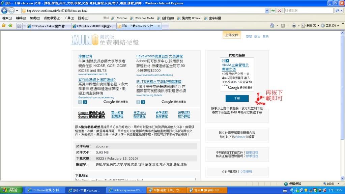This screenshot has height=194, width=345.
Task: Click the blue 下載 download button
Action: point(237,98)
